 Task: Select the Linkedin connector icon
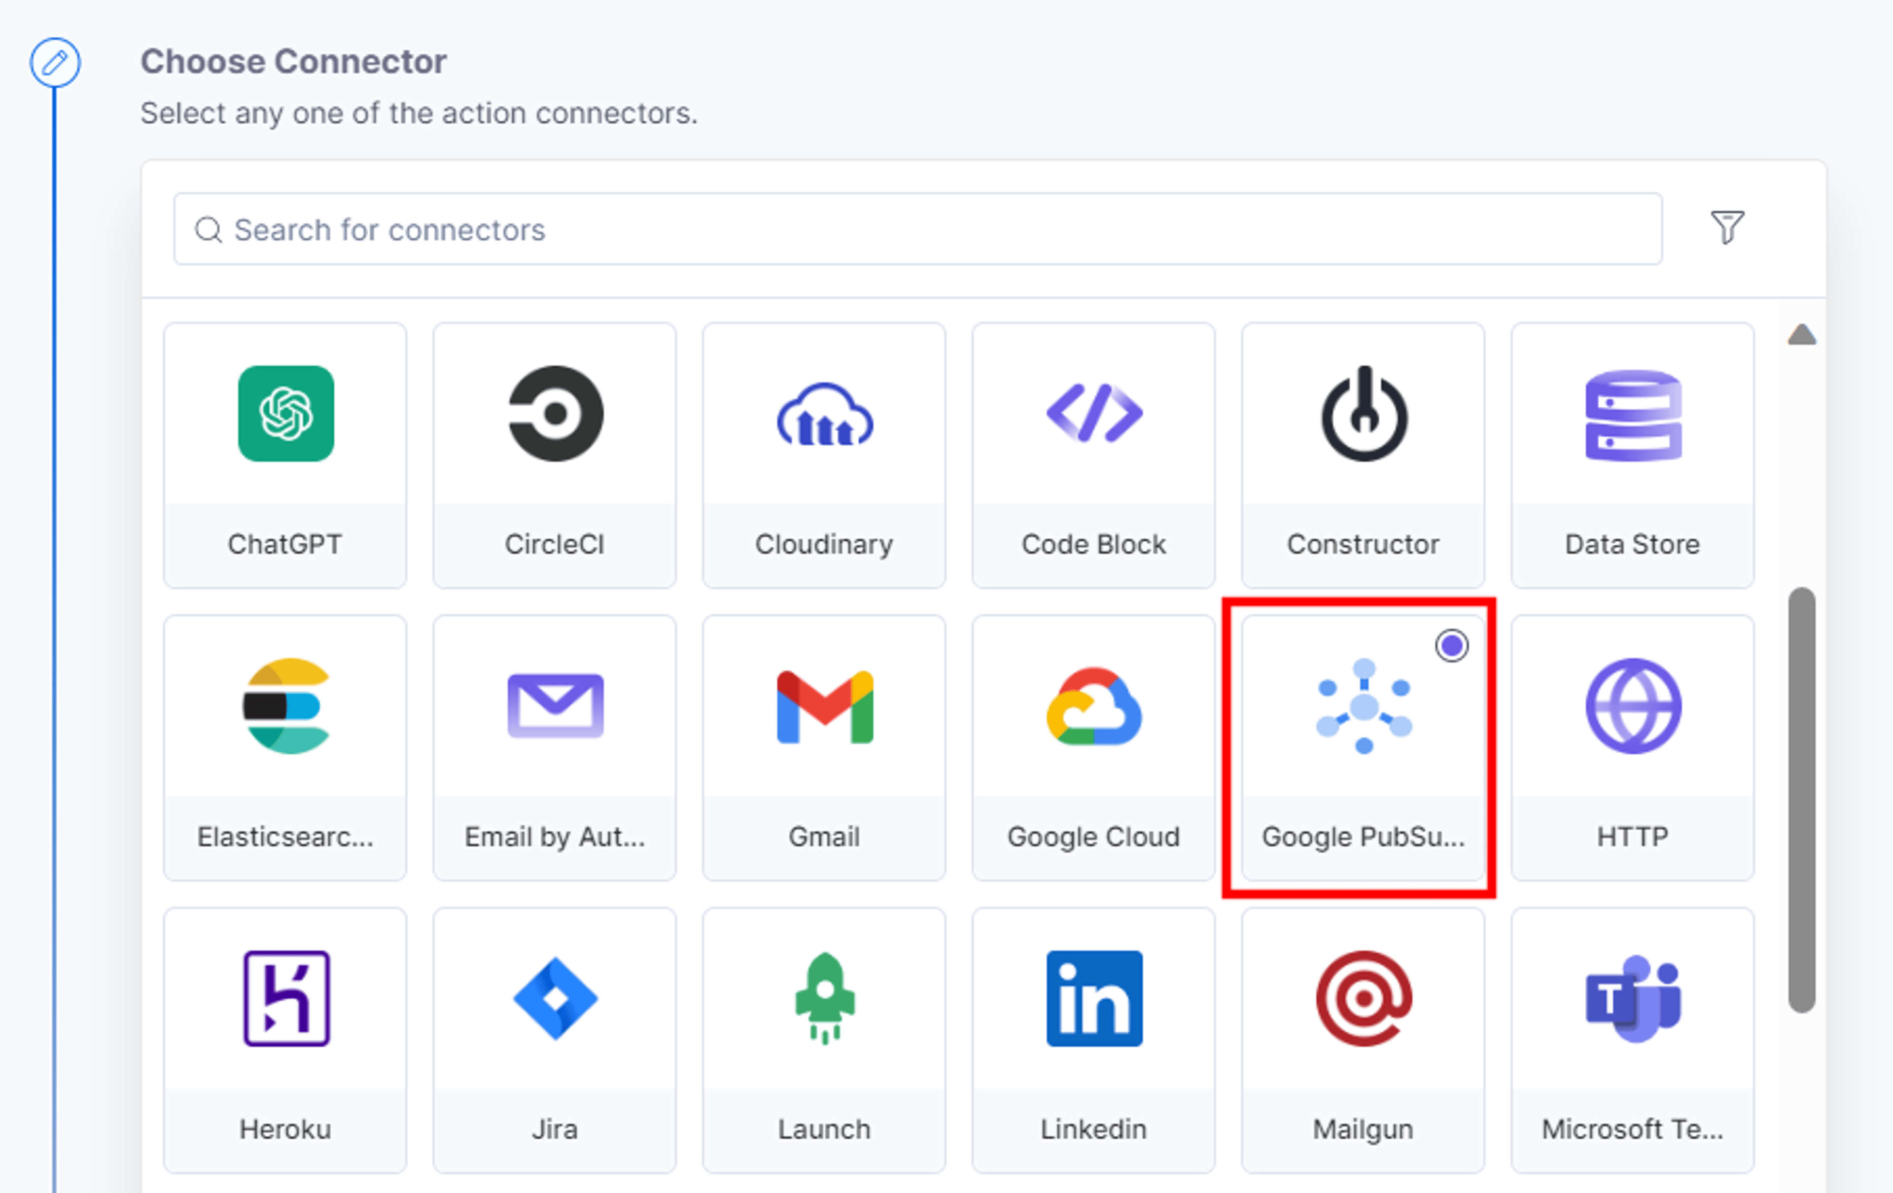tap(1093, 998)
